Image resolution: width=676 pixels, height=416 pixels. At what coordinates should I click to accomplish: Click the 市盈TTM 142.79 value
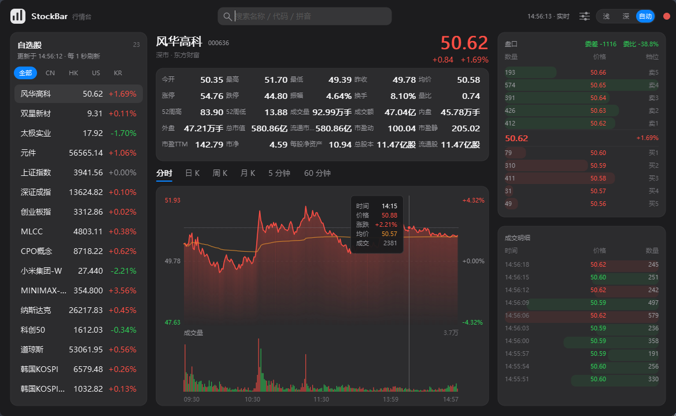[x=209, y=145]
